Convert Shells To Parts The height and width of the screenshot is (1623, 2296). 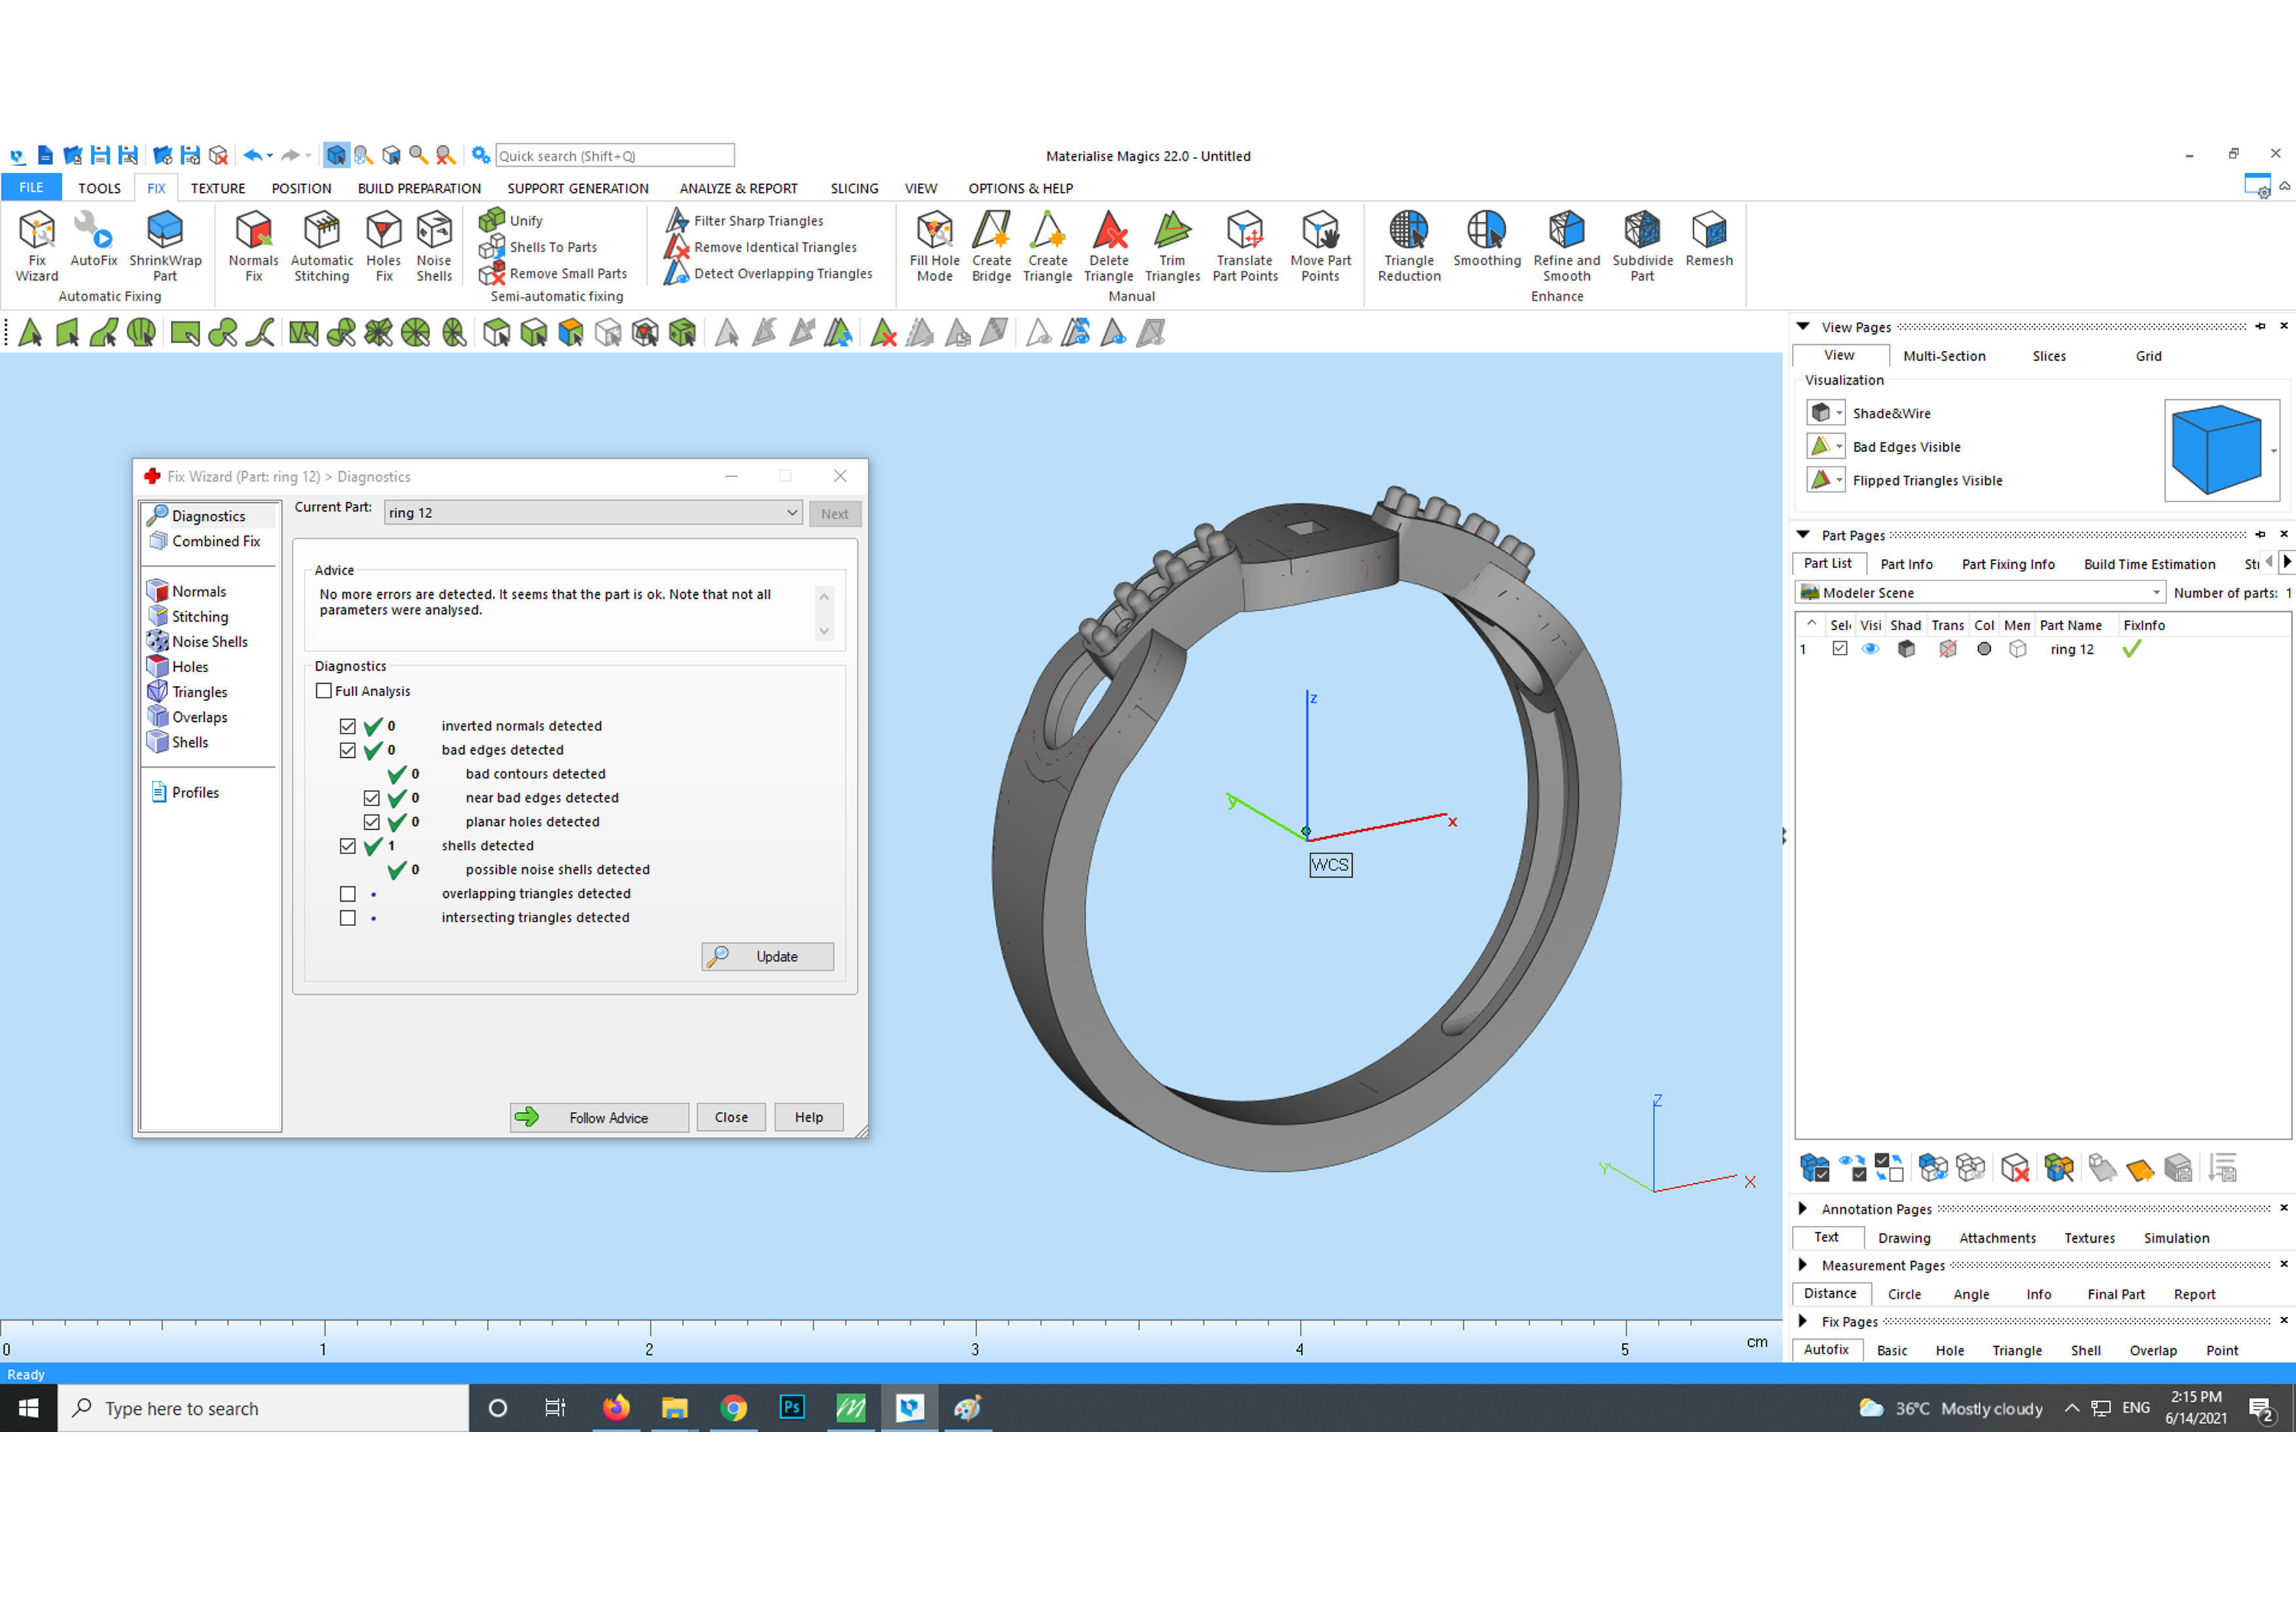[x=538, y=247]
